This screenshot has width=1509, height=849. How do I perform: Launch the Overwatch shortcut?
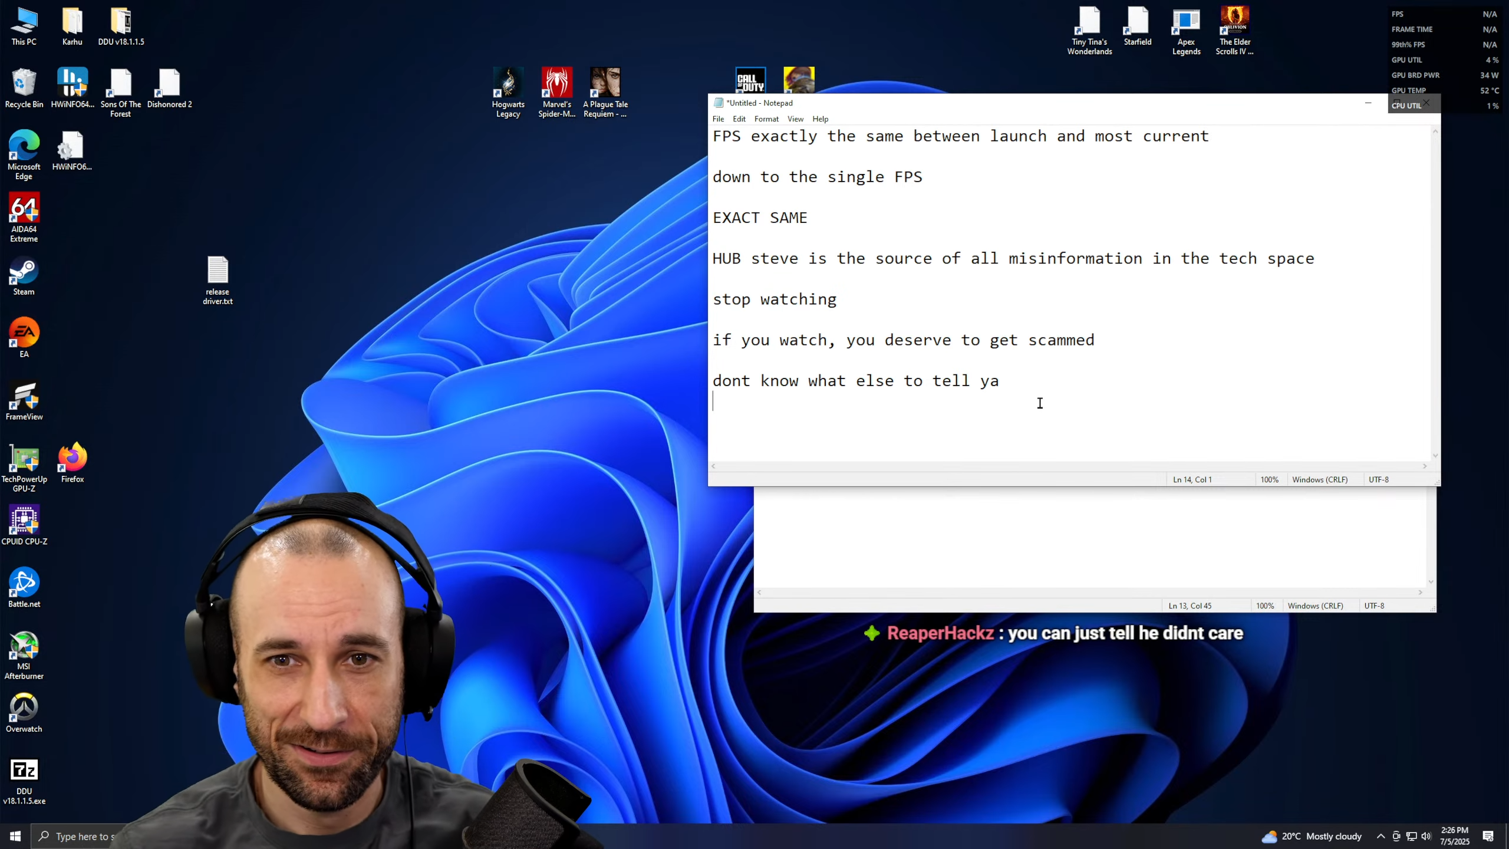pyautogui.click(x=24, y=713)
